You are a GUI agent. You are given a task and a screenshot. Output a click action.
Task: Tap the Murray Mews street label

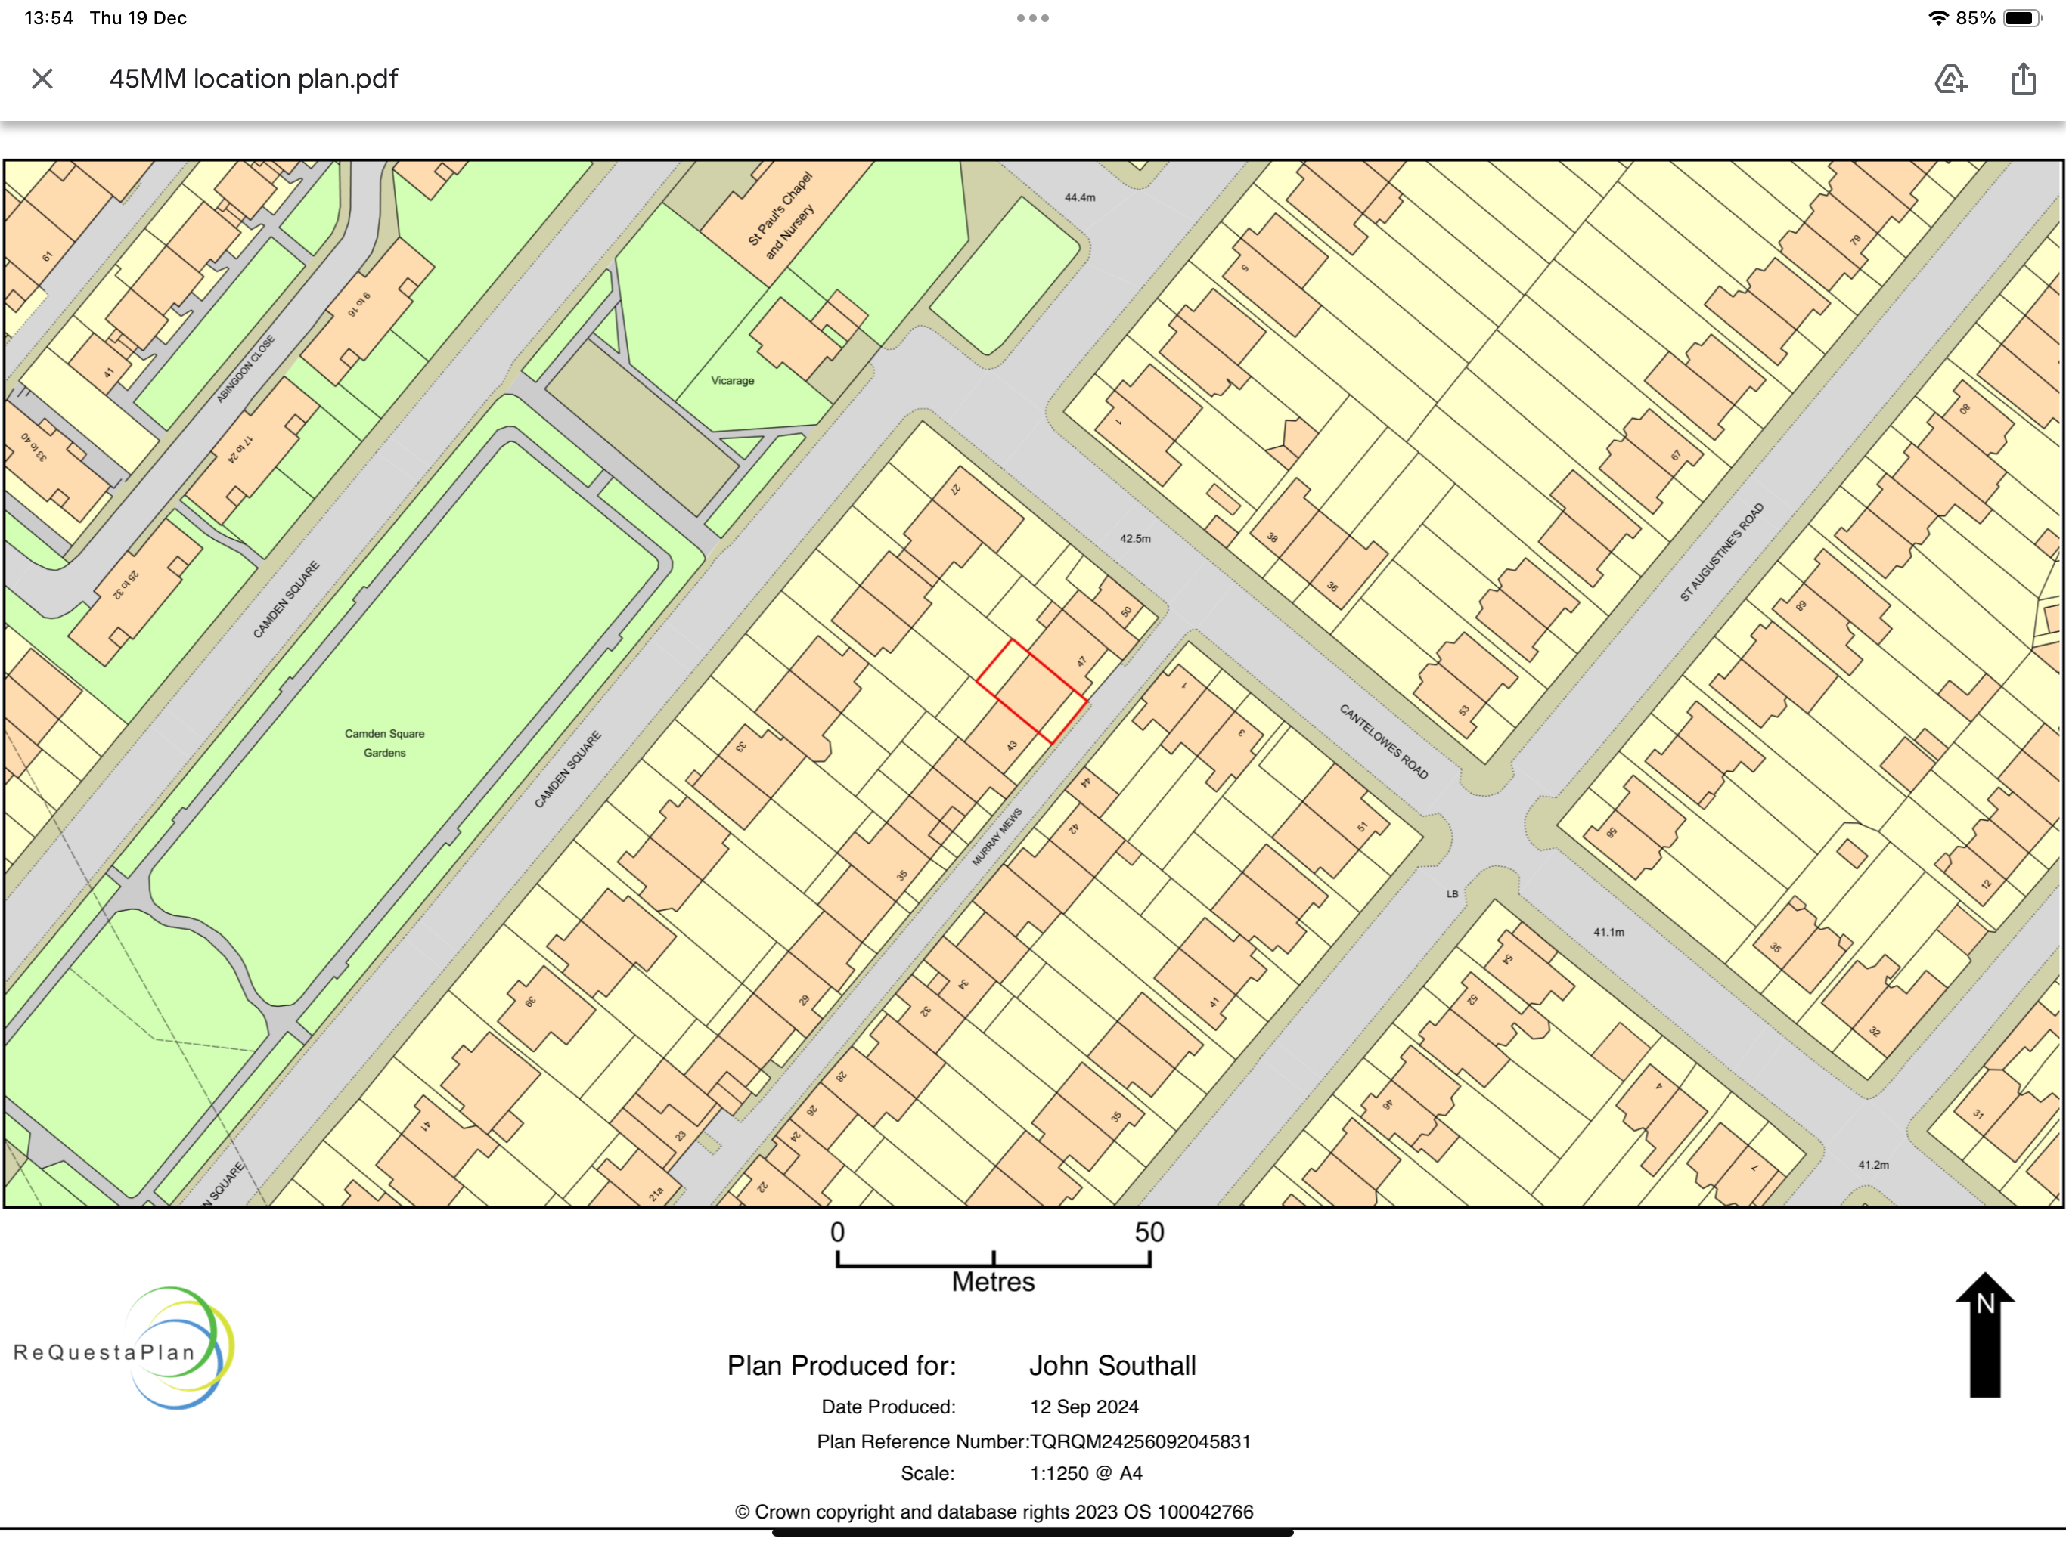point(996,837)
